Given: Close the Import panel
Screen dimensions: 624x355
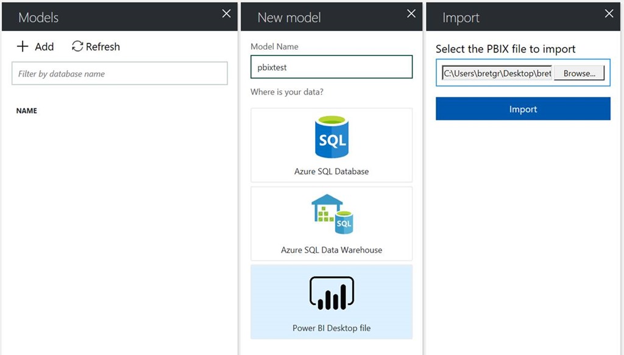Looking at the screenshot, I should (609, 14).
